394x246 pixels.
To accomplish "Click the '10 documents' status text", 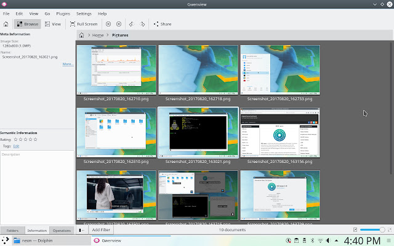I will 232,229.
